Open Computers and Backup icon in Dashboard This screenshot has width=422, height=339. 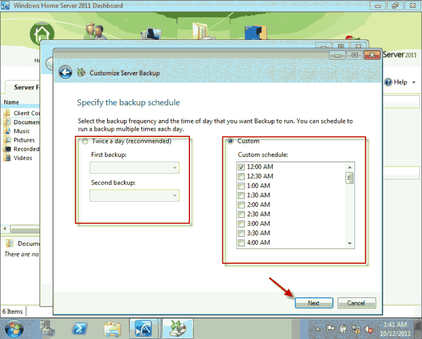tap(151, 34)
